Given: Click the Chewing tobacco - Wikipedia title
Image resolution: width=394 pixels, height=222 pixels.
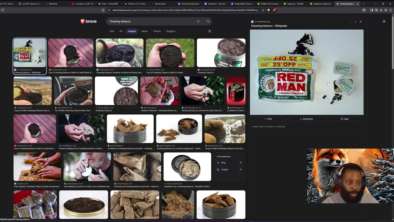Looking at the screenshot, I should coord(269,26).
